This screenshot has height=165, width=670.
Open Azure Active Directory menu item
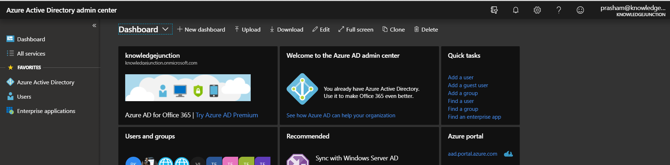(46, 82)
